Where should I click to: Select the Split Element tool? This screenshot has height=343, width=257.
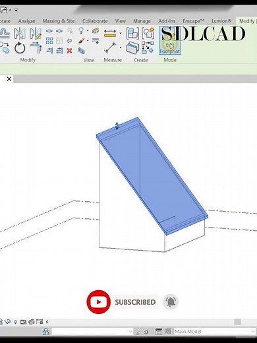tap(49, 31)
